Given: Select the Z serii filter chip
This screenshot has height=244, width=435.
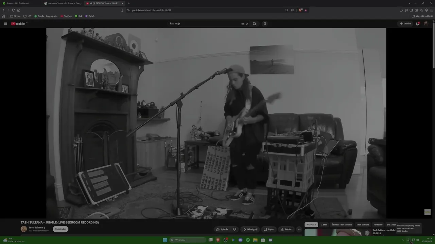Looking at the screenshot, I should pos(324,225).
